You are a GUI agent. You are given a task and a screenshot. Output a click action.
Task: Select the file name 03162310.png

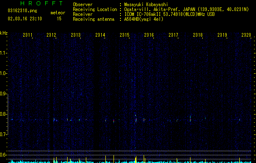(22, 11)
